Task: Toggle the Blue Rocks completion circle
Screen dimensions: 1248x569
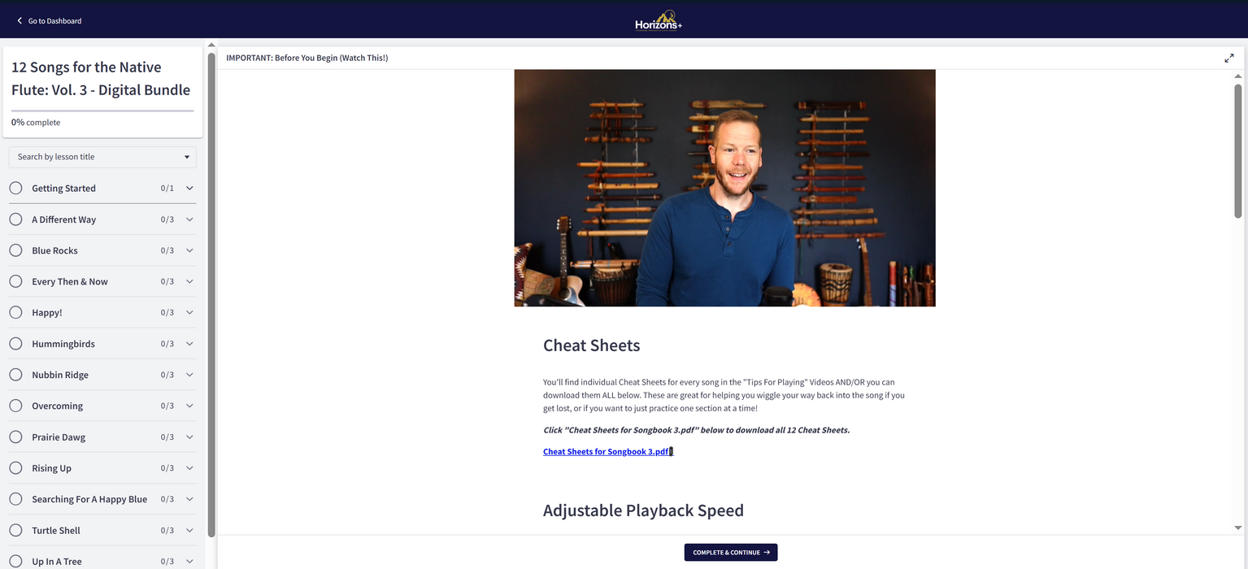Action: pos(15,250)
